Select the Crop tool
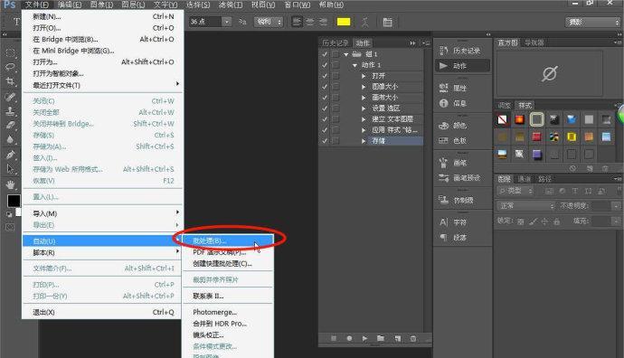Viewport: 624px width, 358px height. click(10, 81)
